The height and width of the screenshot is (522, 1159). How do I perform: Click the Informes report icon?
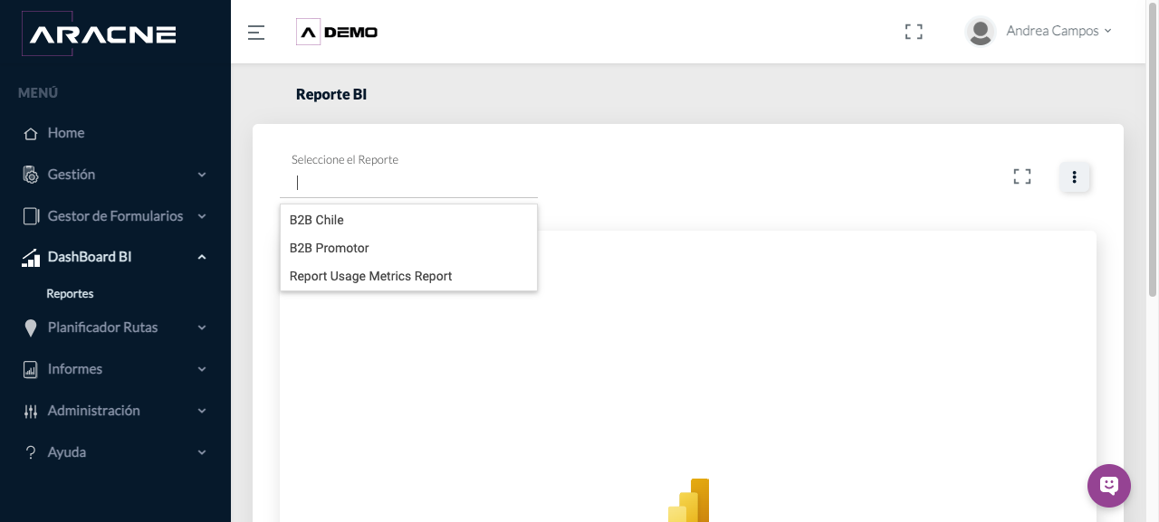pyautogui.click(x=31, y=369)
